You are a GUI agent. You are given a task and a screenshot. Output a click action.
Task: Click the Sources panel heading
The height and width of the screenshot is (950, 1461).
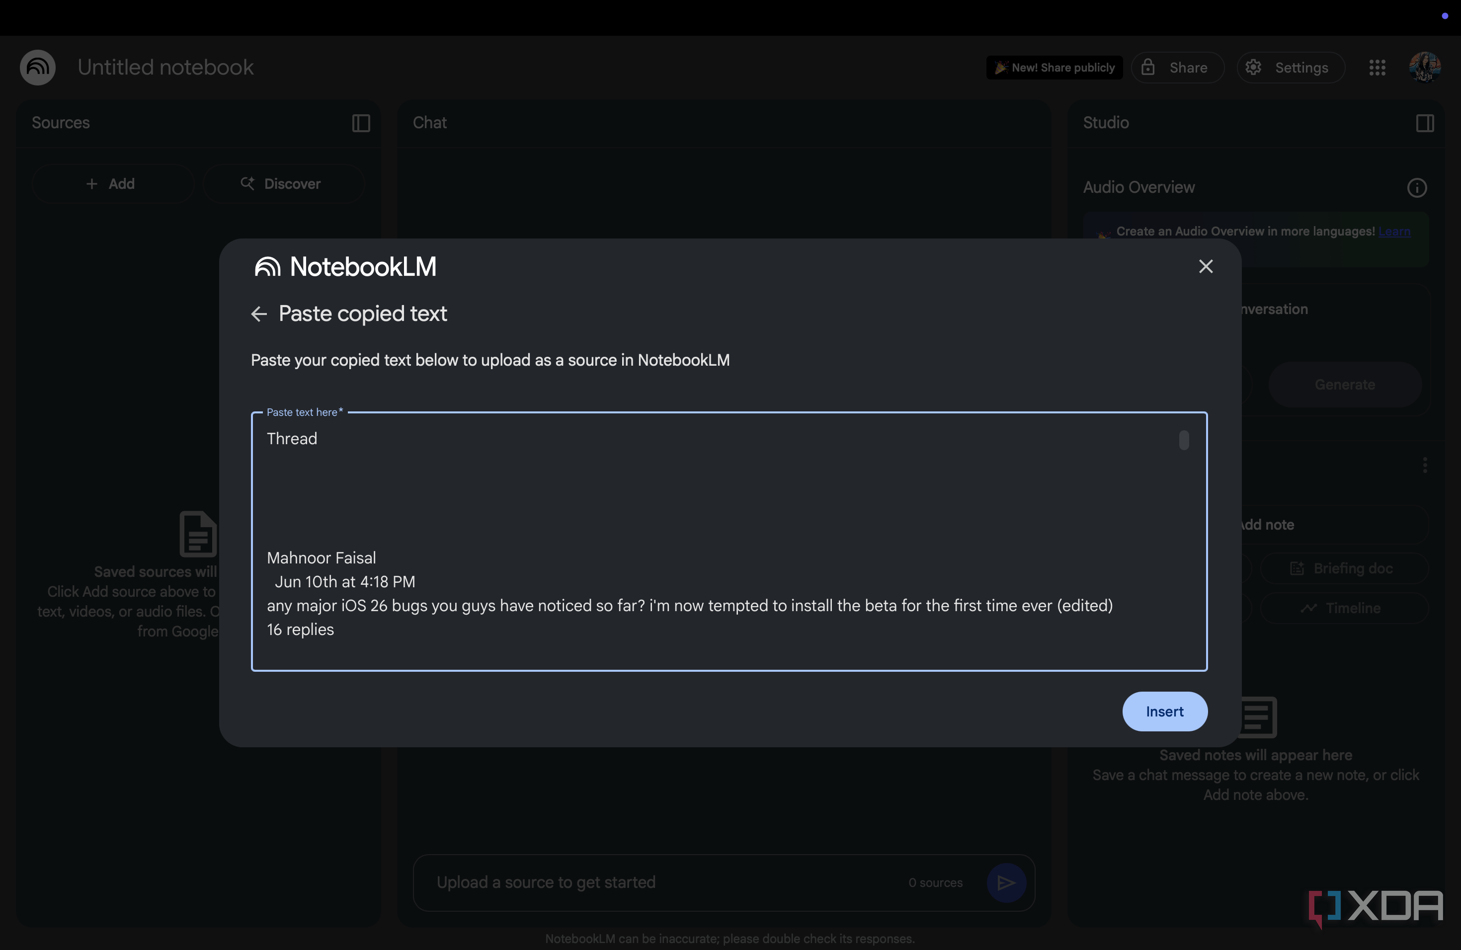(61, 123)
